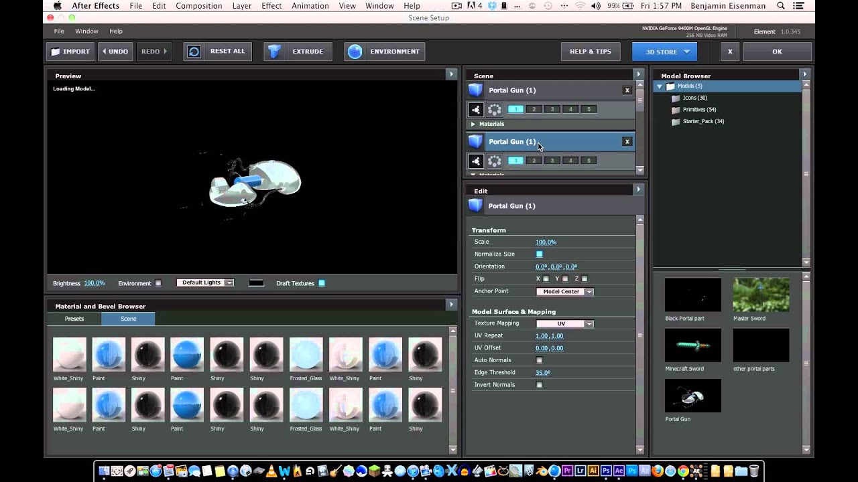The image size is (858, 482).
Task: Enable Flip X checkbox
Action: pos(546,279)
